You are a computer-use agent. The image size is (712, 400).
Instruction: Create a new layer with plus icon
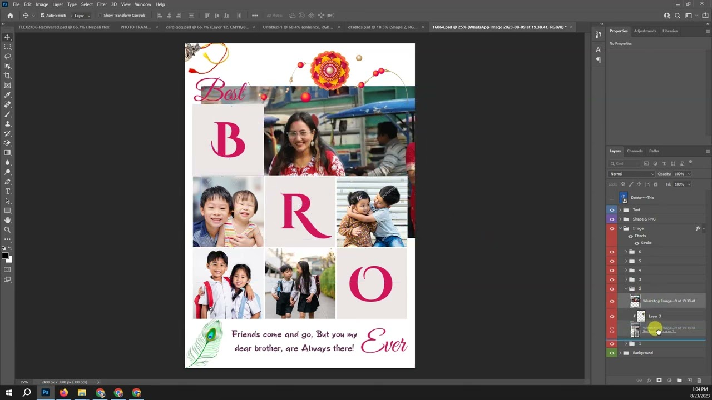click(x=689, y=380)
